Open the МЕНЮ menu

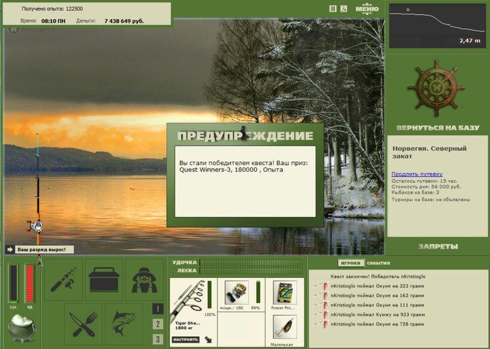coord(367,9)
